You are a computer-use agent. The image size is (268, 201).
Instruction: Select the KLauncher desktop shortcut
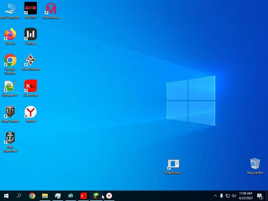(31, 88)
